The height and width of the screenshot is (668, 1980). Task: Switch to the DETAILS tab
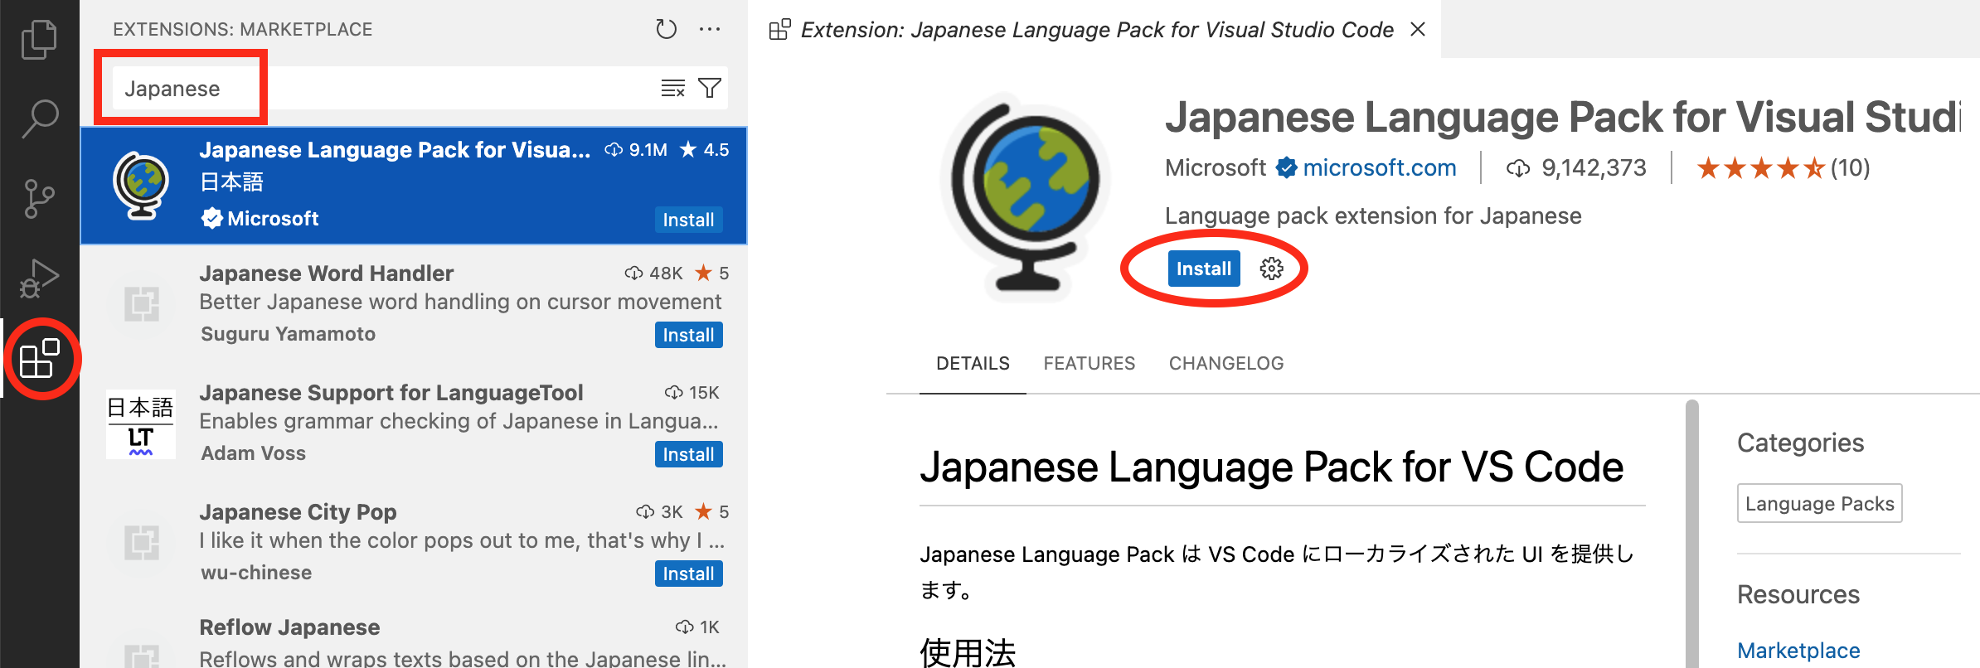(x=973, y=363)
